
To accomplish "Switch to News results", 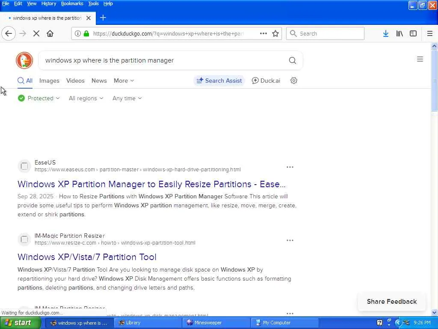I will click(99, 81).
